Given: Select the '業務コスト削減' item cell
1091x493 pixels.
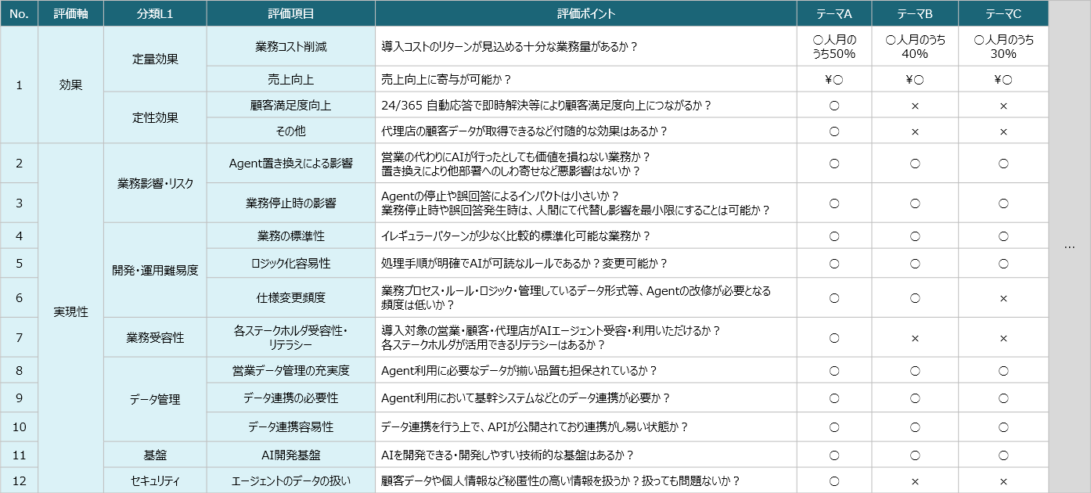Looking at the screenshot, I should tap(291, 46).
